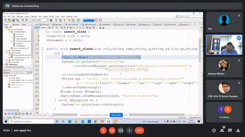
Task: Toggle camera in Meet controls
Action: pyautogui.click(x=112, y=131)
